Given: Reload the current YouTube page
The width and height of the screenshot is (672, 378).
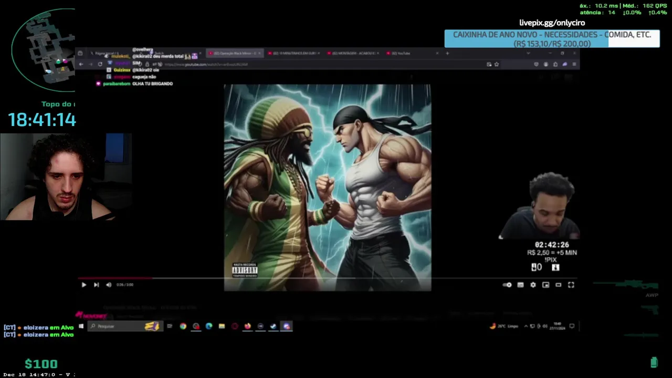Looking at the screenshot, I should (100, 64).
